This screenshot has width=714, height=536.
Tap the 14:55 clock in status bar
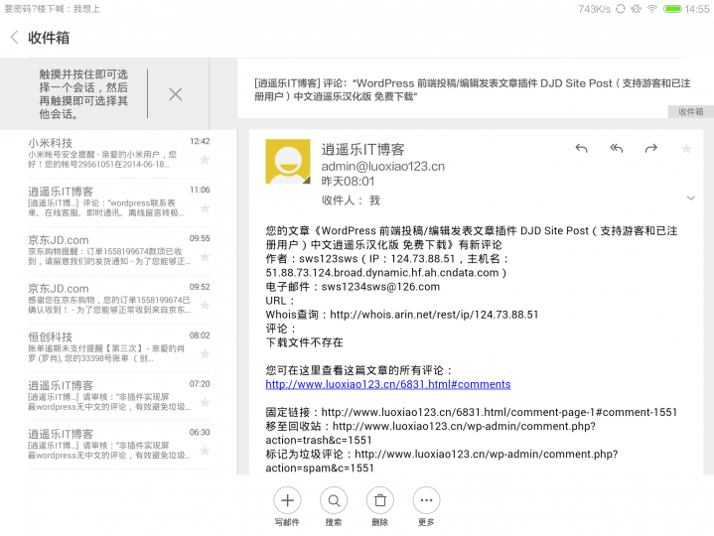pos(697,9)
